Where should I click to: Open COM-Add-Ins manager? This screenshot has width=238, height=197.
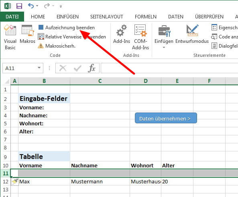click(140, 37)
